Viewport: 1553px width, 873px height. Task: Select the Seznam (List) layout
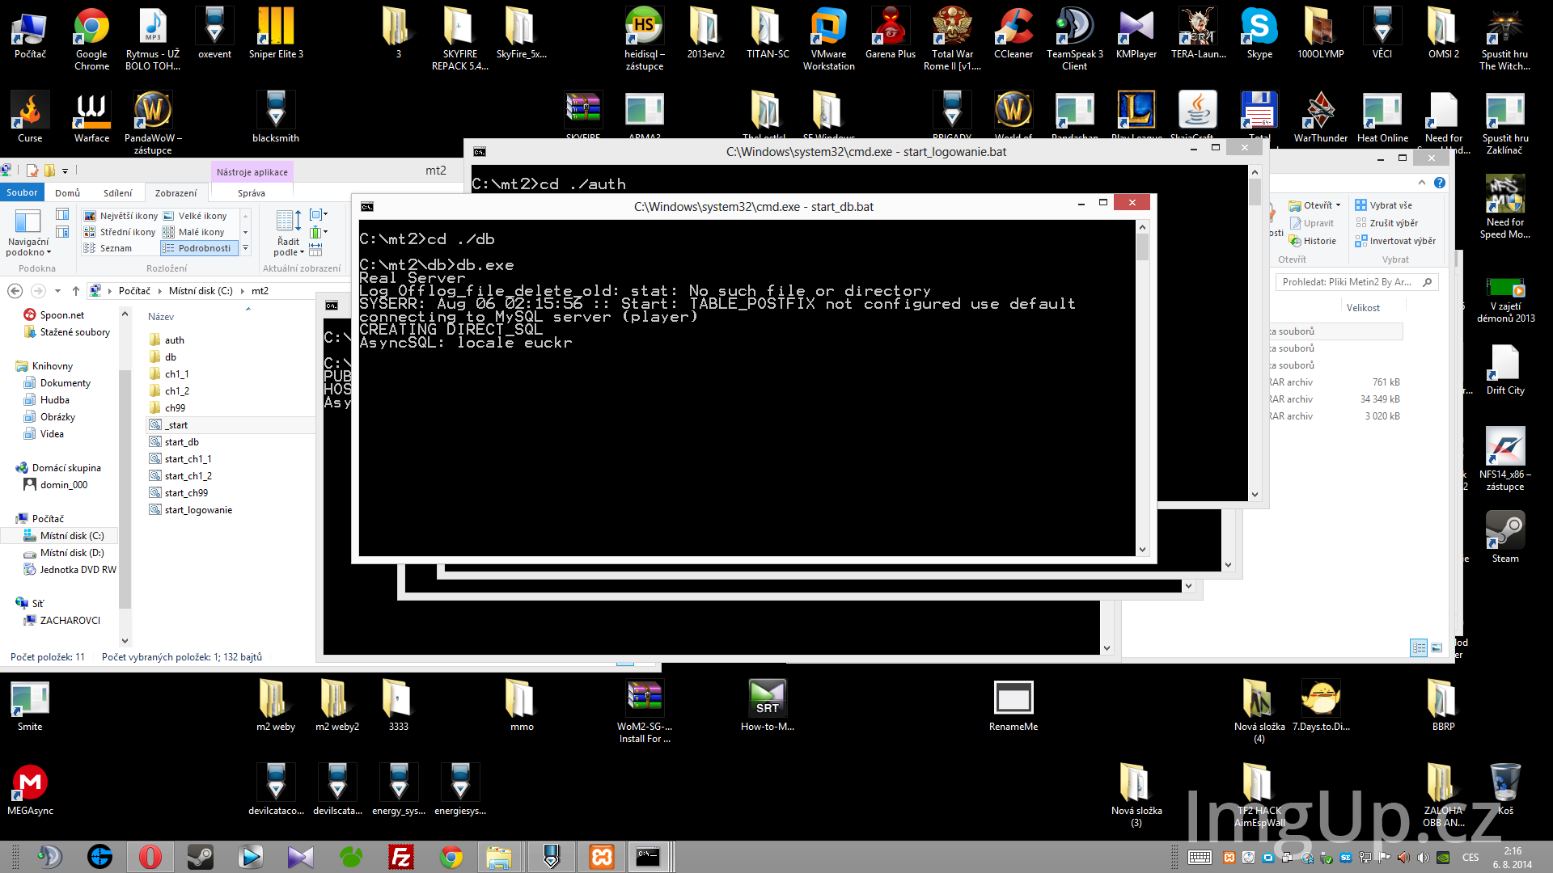[x=108, y=248]
